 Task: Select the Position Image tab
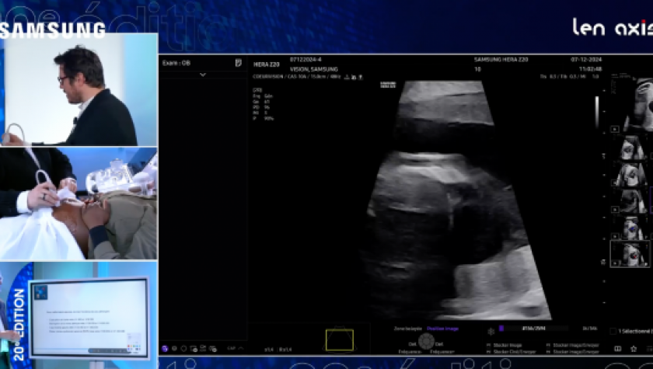(442, 329)
